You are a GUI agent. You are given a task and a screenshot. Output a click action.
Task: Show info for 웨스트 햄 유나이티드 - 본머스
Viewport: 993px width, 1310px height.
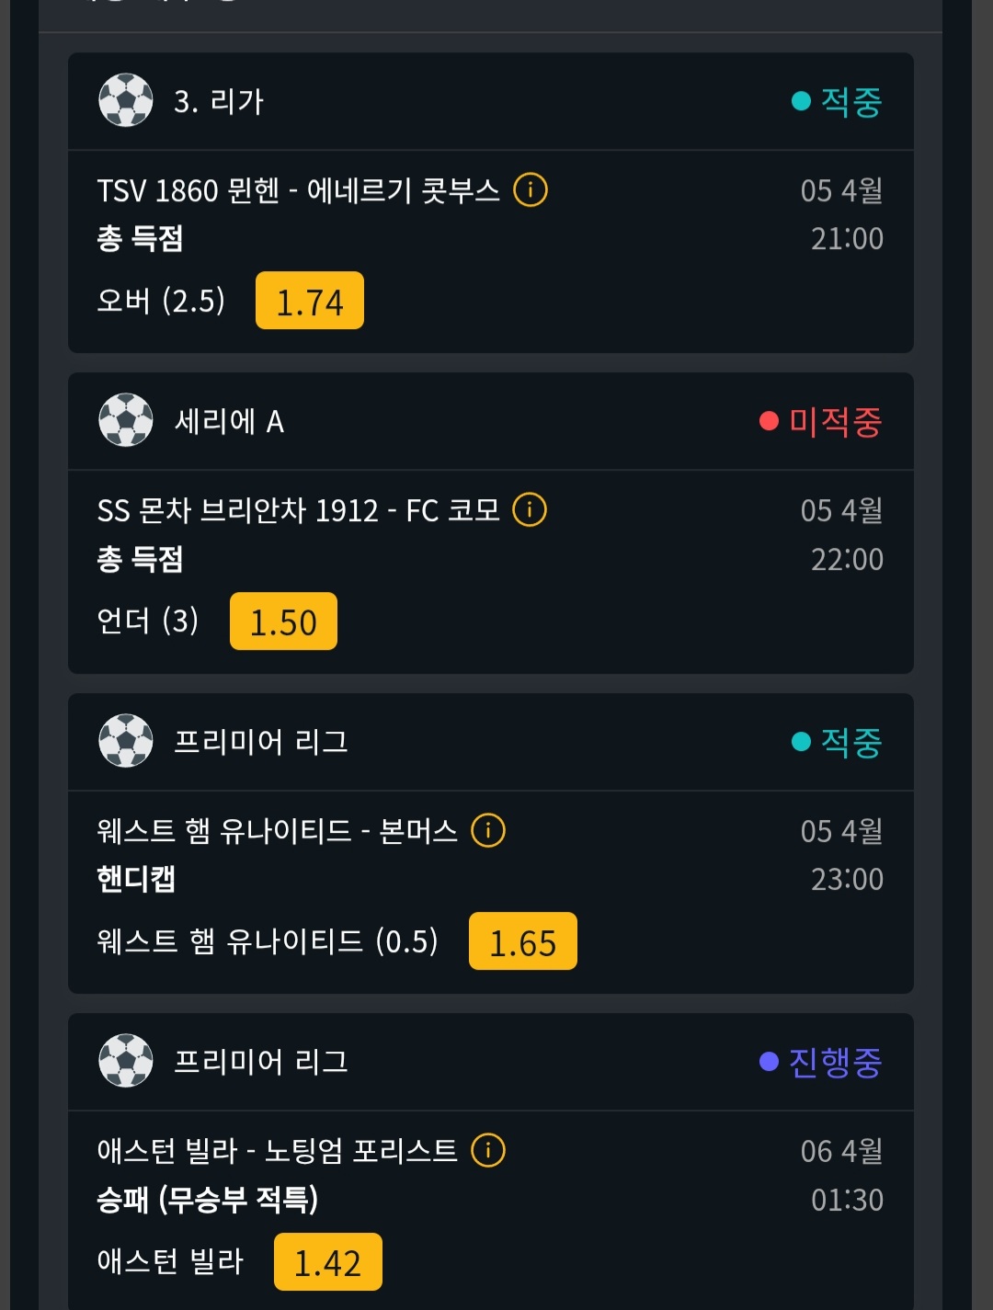(x=488, y=830)
